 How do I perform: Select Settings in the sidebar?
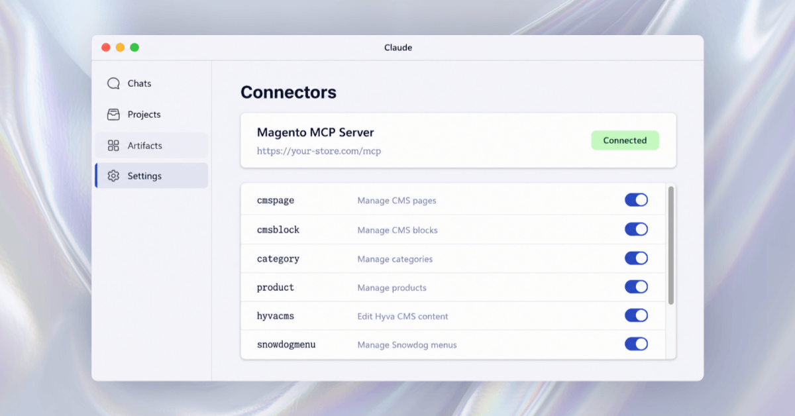coord(151,176)
